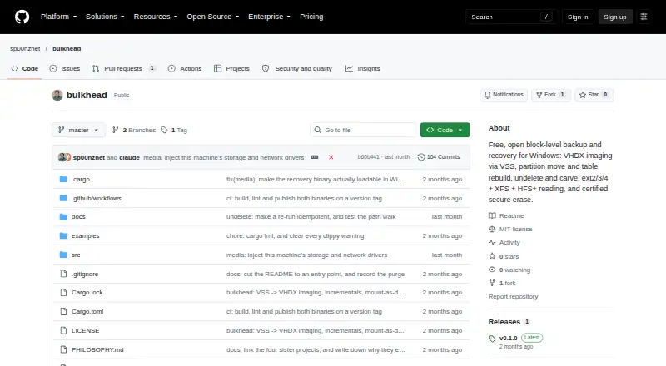Screen dimensions: 666x366
Task: Open the Pull requests tab
Action: click(x=123, y=68)
